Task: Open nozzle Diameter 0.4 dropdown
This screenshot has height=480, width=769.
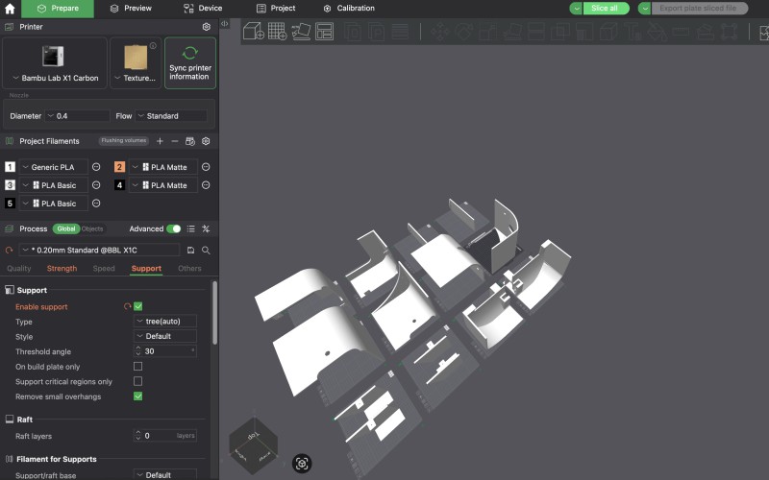Action: click(77, 116)
